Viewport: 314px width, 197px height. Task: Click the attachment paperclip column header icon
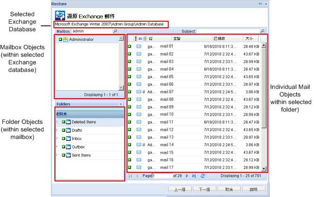[144, 38]
